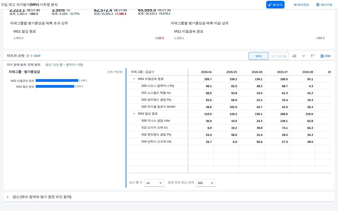Collapse the MG2 철강 원료 row

[134, 114]
